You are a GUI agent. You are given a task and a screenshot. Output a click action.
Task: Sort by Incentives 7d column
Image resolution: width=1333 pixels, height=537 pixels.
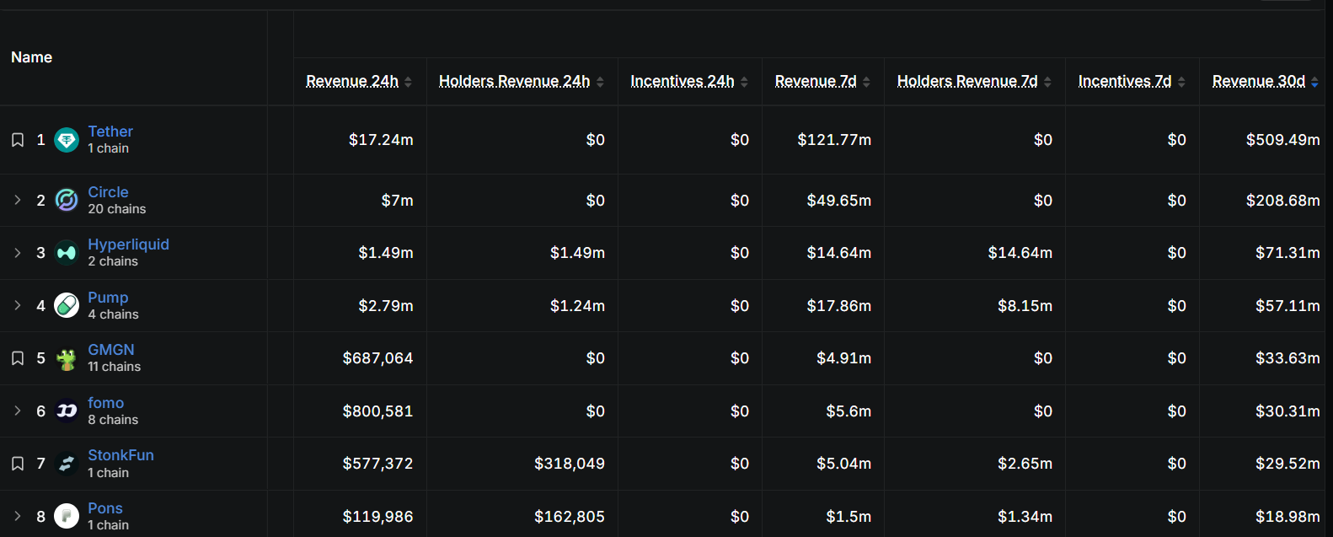[1125, 81]
